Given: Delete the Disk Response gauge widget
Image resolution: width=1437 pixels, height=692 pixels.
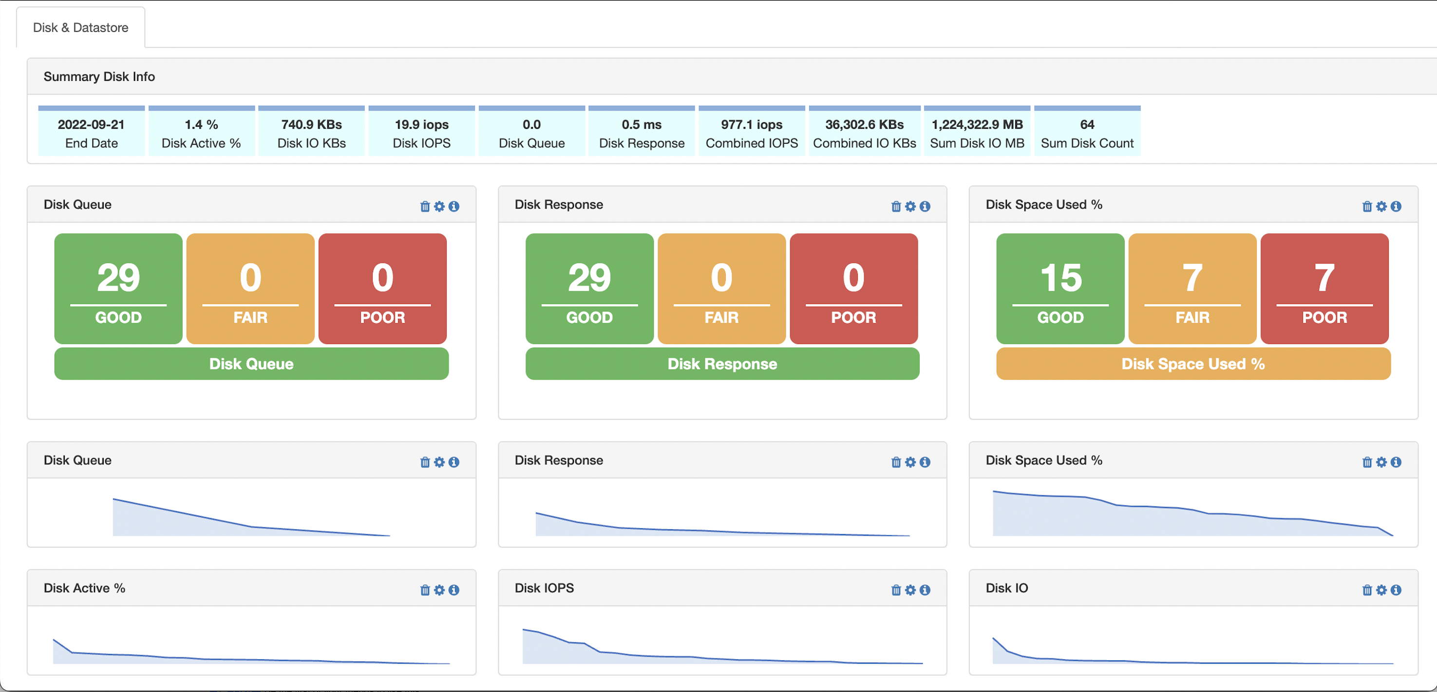Looking at the screenshot, I should pos(895,206).
